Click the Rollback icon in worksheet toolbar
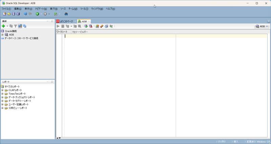The image size is (271, 144). [x=90, y=26]
